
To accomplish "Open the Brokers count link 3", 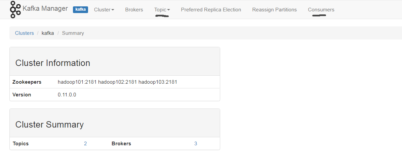I will (x=196, y=144).
